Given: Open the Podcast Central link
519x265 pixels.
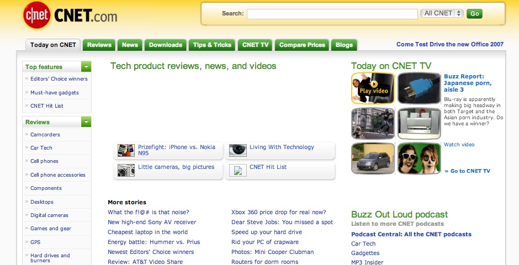Looking at the screenshot, I should (x=411, y=234).
